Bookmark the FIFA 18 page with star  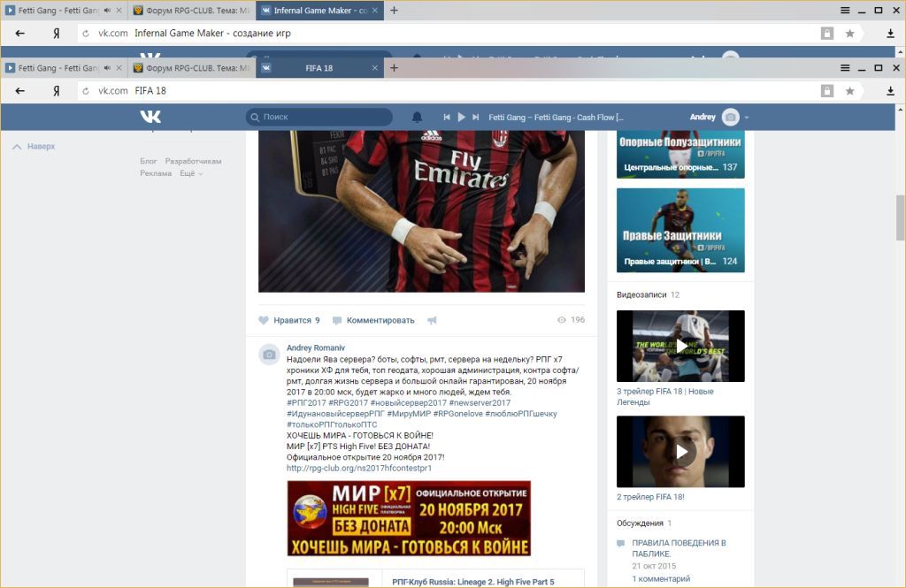(849, 91)
